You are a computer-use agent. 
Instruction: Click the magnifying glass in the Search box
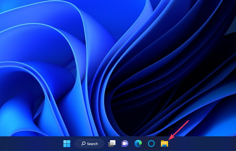[83, 144]
